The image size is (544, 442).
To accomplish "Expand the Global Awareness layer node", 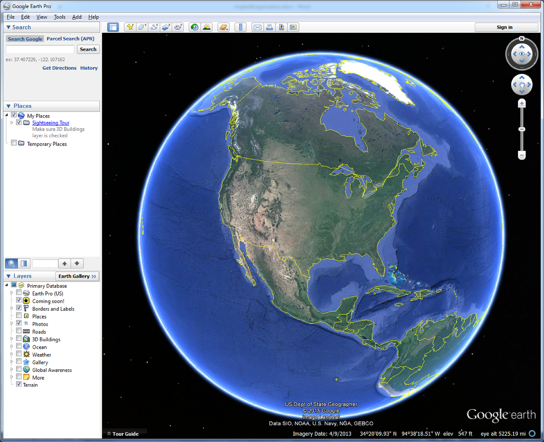I will tap(12, 370).
